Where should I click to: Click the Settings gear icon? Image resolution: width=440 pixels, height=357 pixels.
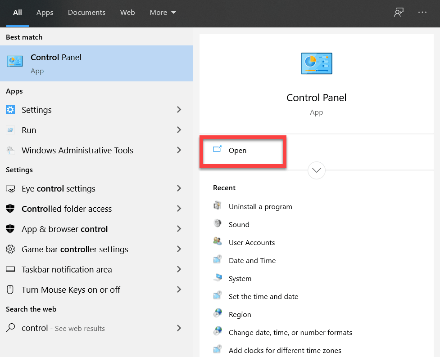point(10,110)
